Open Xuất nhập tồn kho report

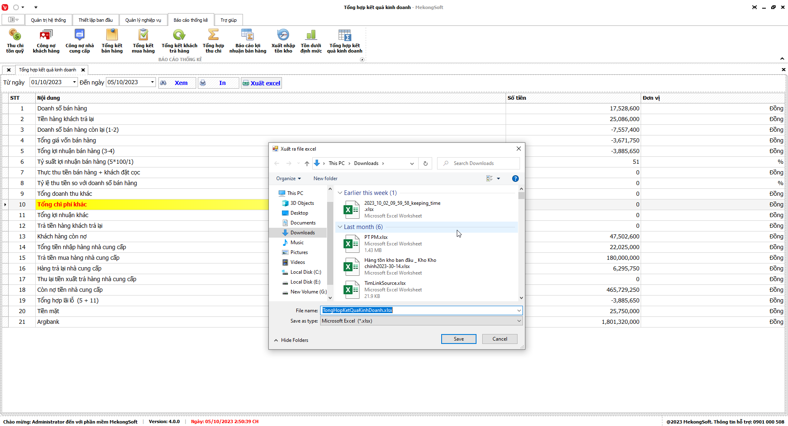(x=283, y=41)
